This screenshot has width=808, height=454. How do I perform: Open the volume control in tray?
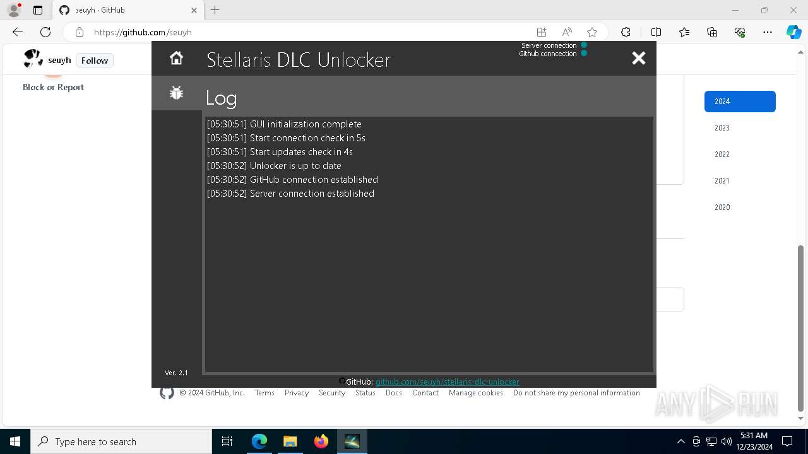point(726,441)
